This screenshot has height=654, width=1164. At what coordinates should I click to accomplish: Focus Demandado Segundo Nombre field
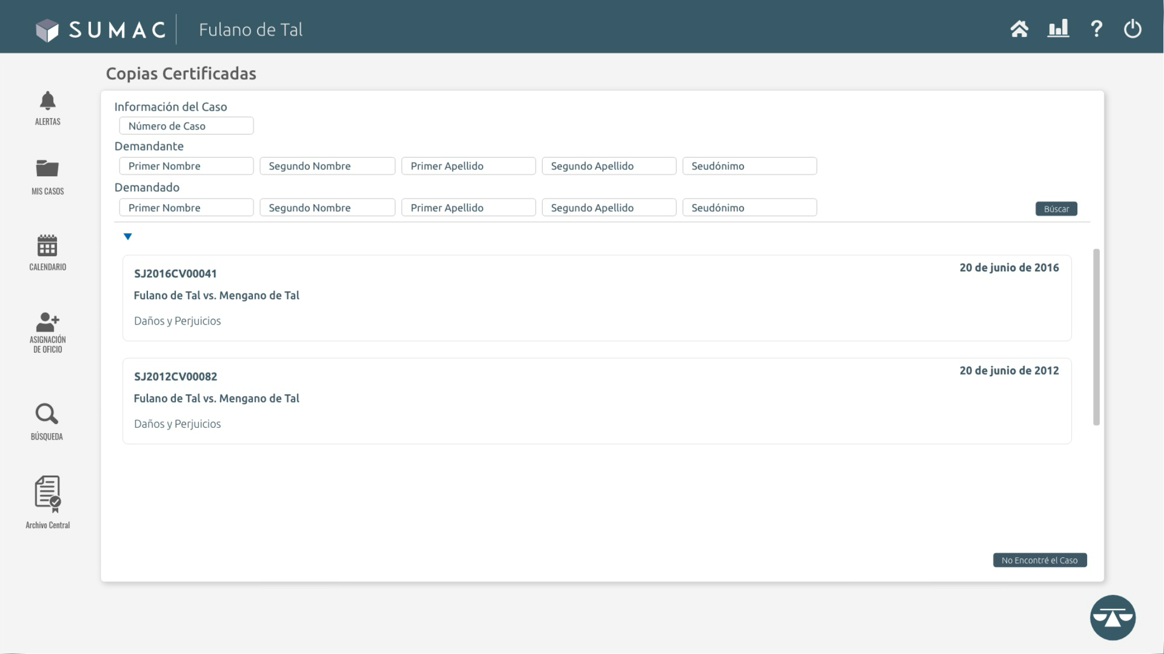[x=327, y=207]
